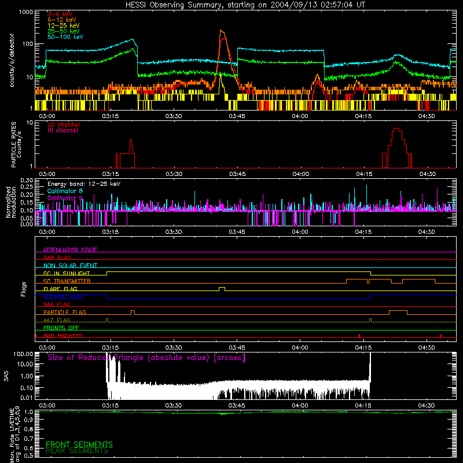The height and width of the screenshot is (463, 463).
Task: Click the 0.7 value on livetime axis
Action: [29, 439]
